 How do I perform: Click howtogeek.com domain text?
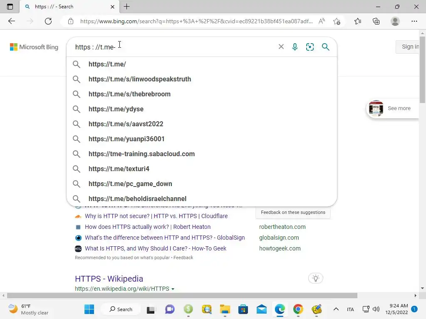[280, 248]
